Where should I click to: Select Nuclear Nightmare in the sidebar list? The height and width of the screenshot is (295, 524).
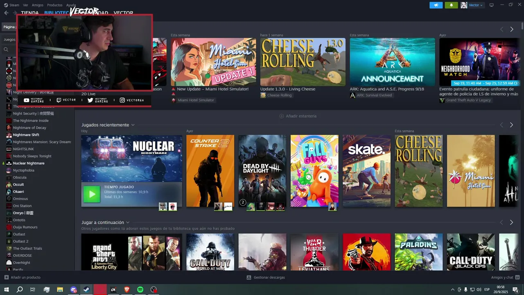[29, 163]
